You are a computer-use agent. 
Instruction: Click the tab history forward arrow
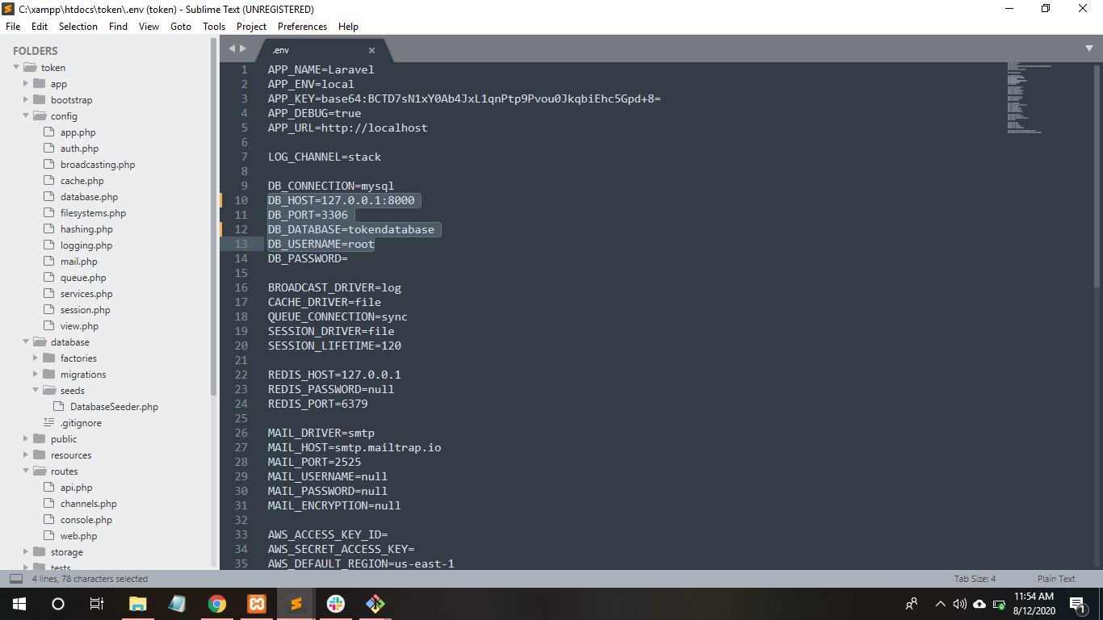(243, 48)
